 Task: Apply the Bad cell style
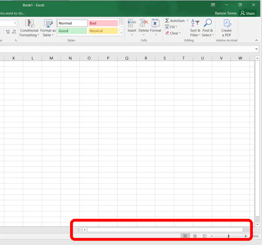[x=103, y=23]
